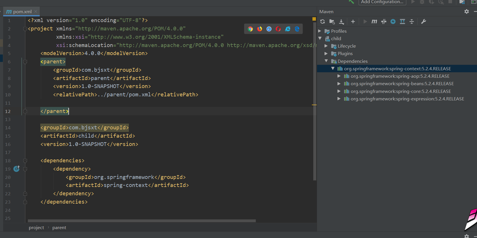
Task: Click the gutter marker icon on line 19
Action: (x=17, y=169)
